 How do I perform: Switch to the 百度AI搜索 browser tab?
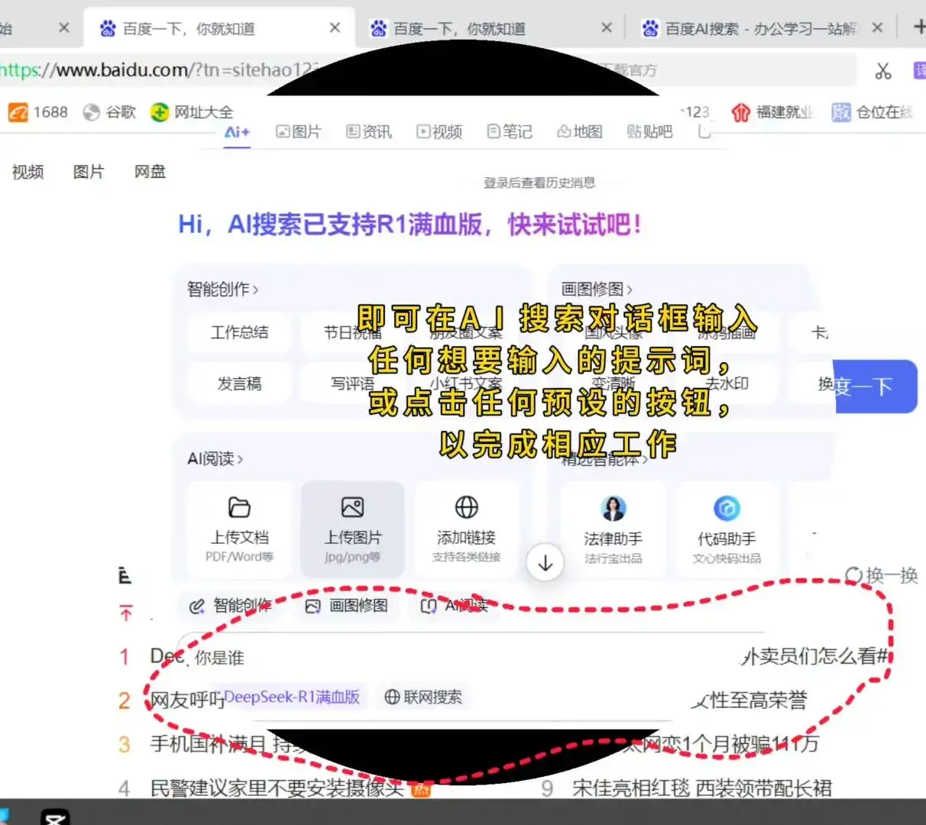[x=756, y=27]
